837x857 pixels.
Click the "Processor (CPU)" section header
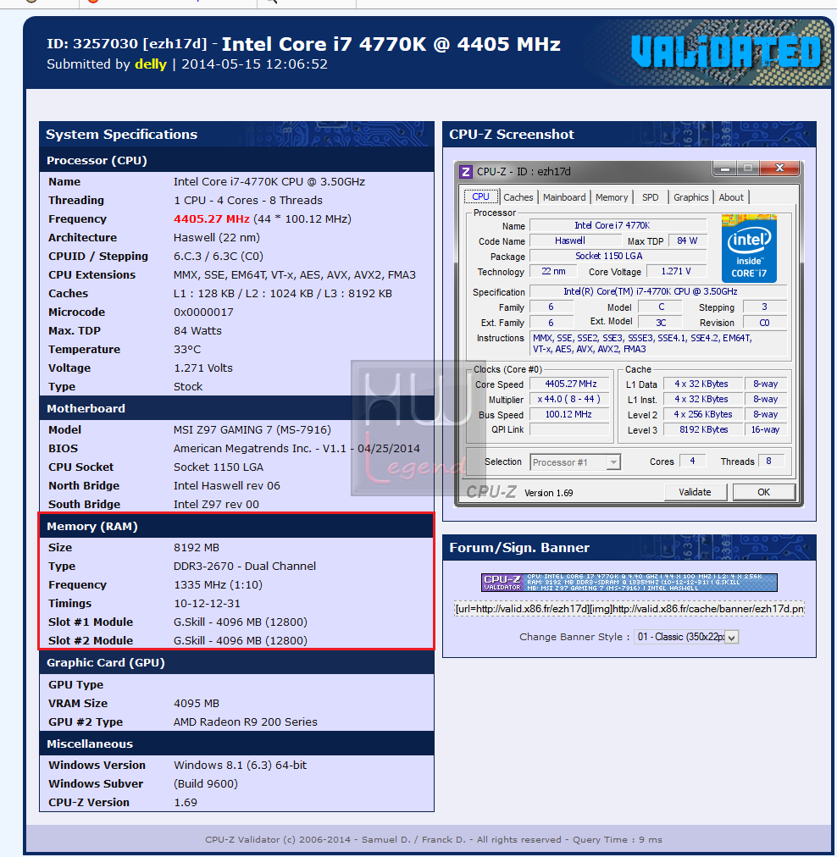pyautogui.click(x=236, y=160)
